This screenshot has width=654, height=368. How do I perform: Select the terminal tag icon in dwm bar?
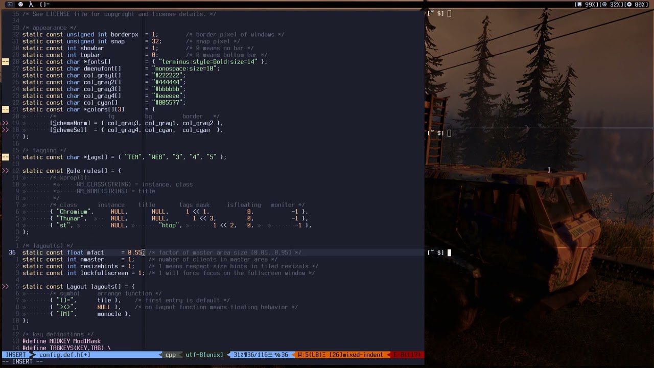tap(10, 4)
